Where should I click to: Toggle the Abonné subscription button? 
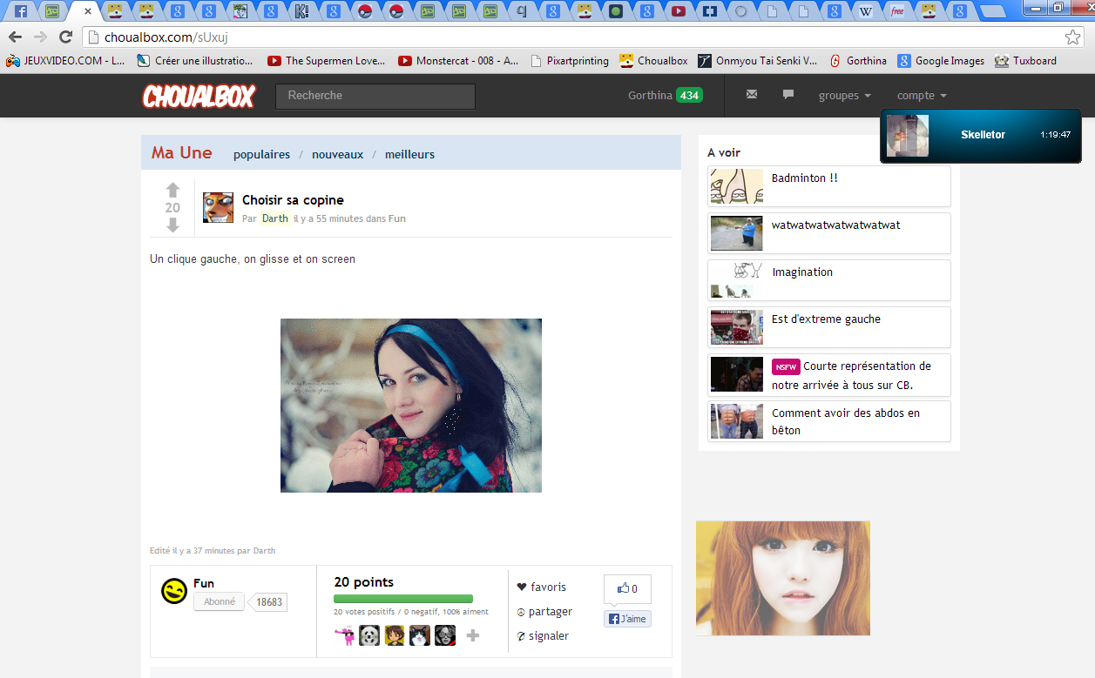pyautogui.click(x=220, y=601)
